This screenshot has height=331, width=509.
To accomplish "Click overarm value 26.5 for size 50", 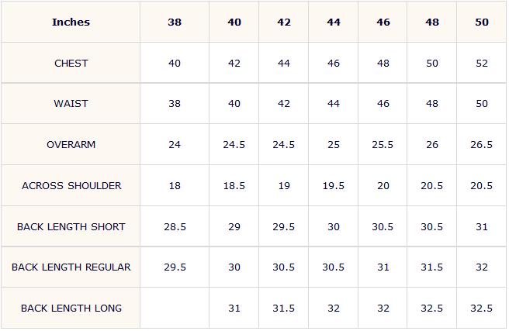I will pyautogui.click(x=481, y=145).
